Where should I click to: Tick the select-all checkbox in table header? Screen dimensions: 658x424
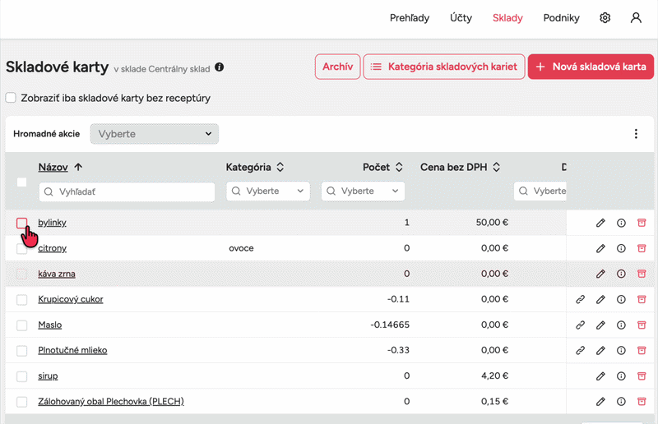tap(22, 182)
